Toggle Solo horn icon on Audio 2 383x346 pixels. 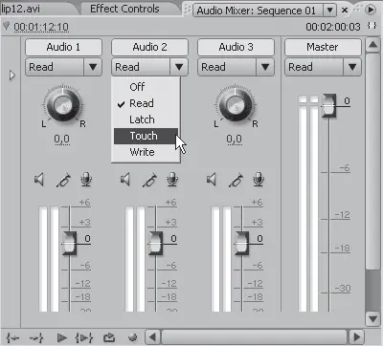coord(149,180)
